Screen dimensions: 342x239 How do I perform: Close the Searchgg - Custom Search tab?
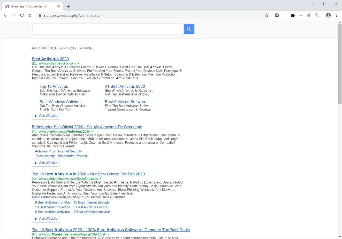tap(59, 6)
